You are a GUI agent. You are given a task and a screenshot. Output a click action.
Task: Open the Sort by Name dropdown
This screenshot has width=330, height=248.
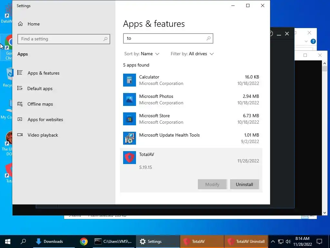142,54
